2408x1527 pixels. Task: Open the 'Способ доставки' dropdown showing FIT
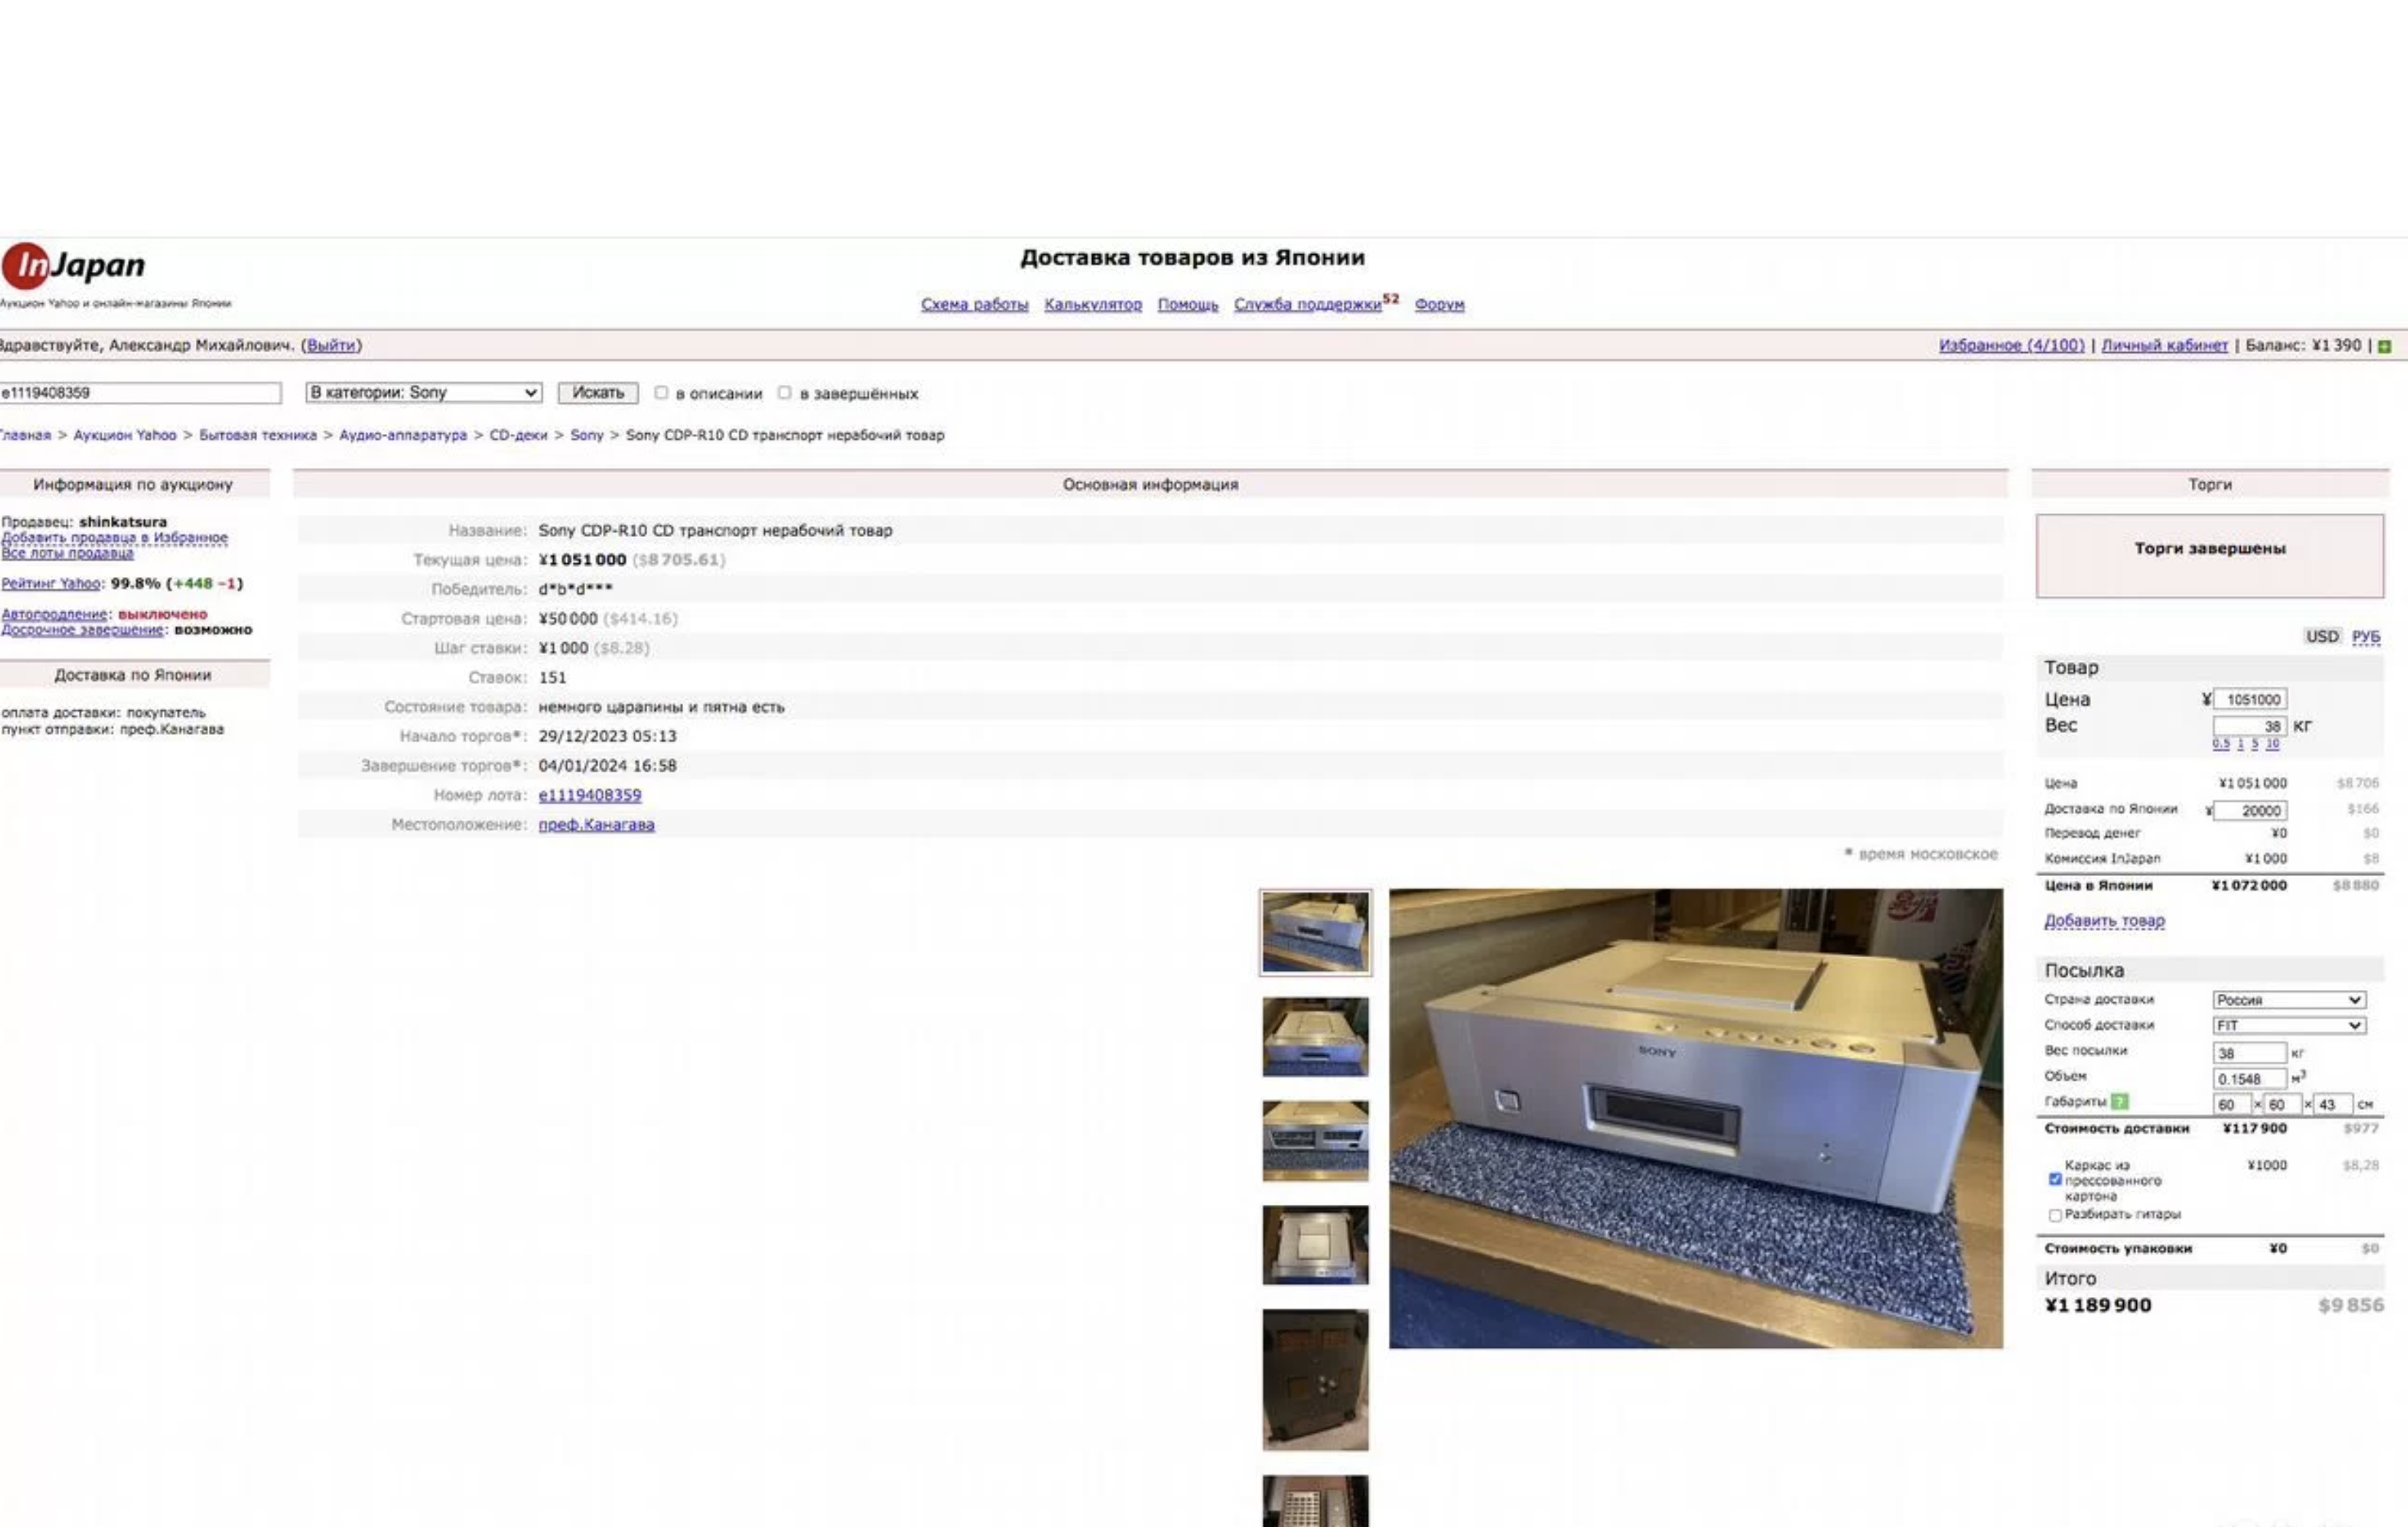[2289, 1026]
